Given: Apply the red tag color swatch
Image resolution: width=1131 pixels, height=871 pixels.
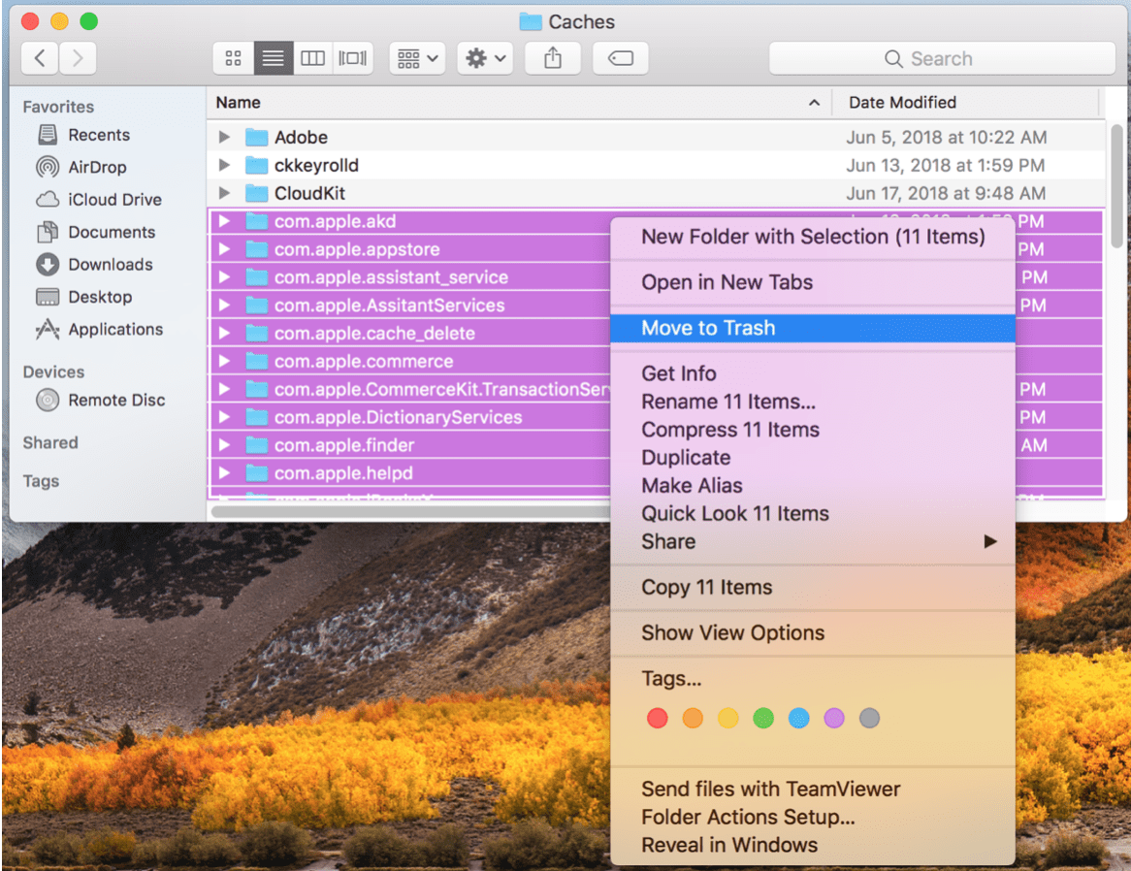Looking at the screenshot, I should click(x=657, y=718).
